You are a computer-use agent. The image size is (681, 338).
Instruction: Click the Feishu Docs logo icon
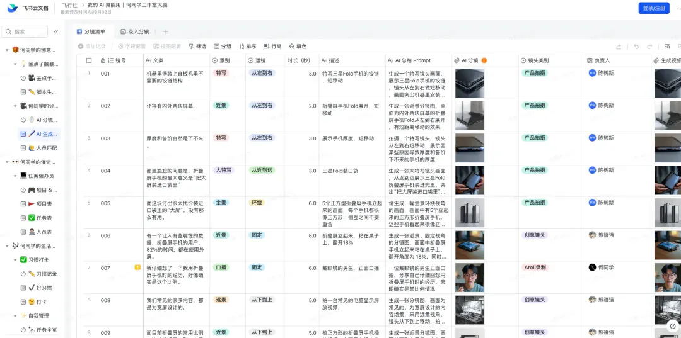tap(13, 8)
